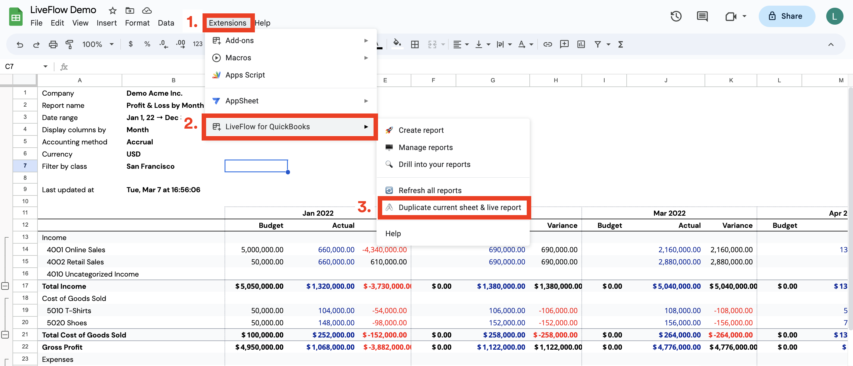Viewport: 853px width, 366px height.
Task: Open more number formats 123
Action: pos(198,44)
